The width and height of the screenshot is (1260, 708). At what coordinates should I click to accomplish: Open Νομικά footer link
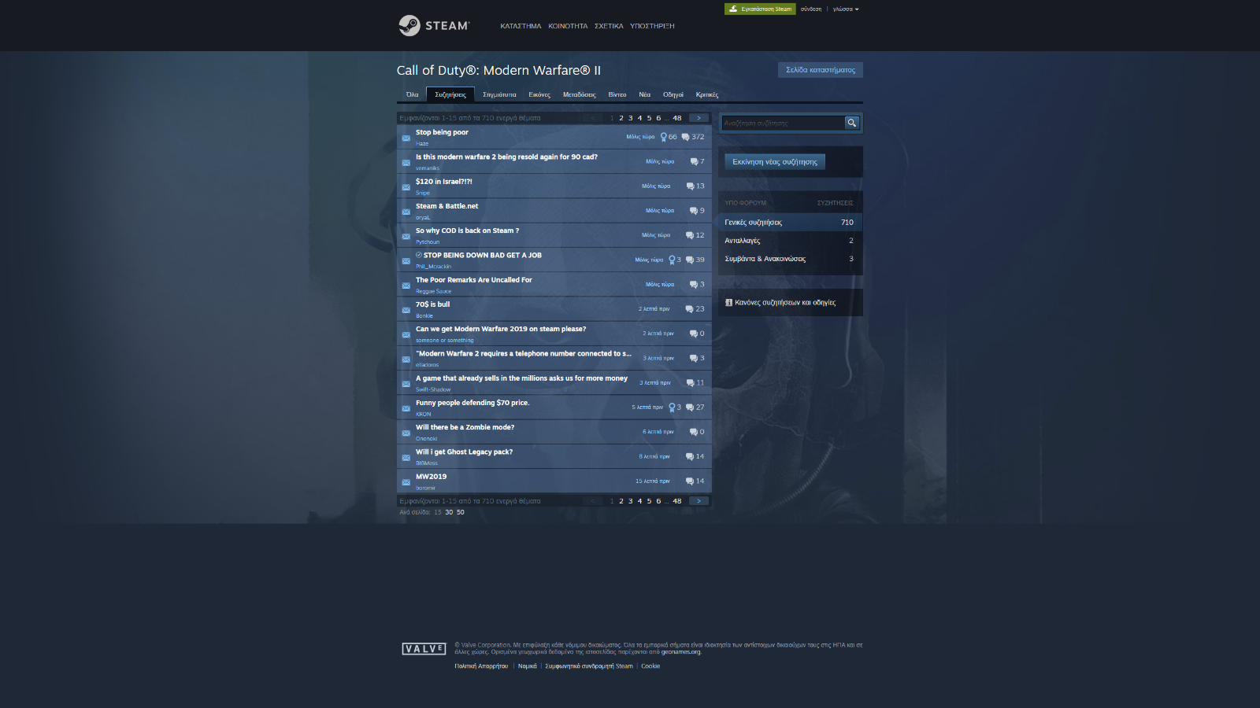coord(528,666)
